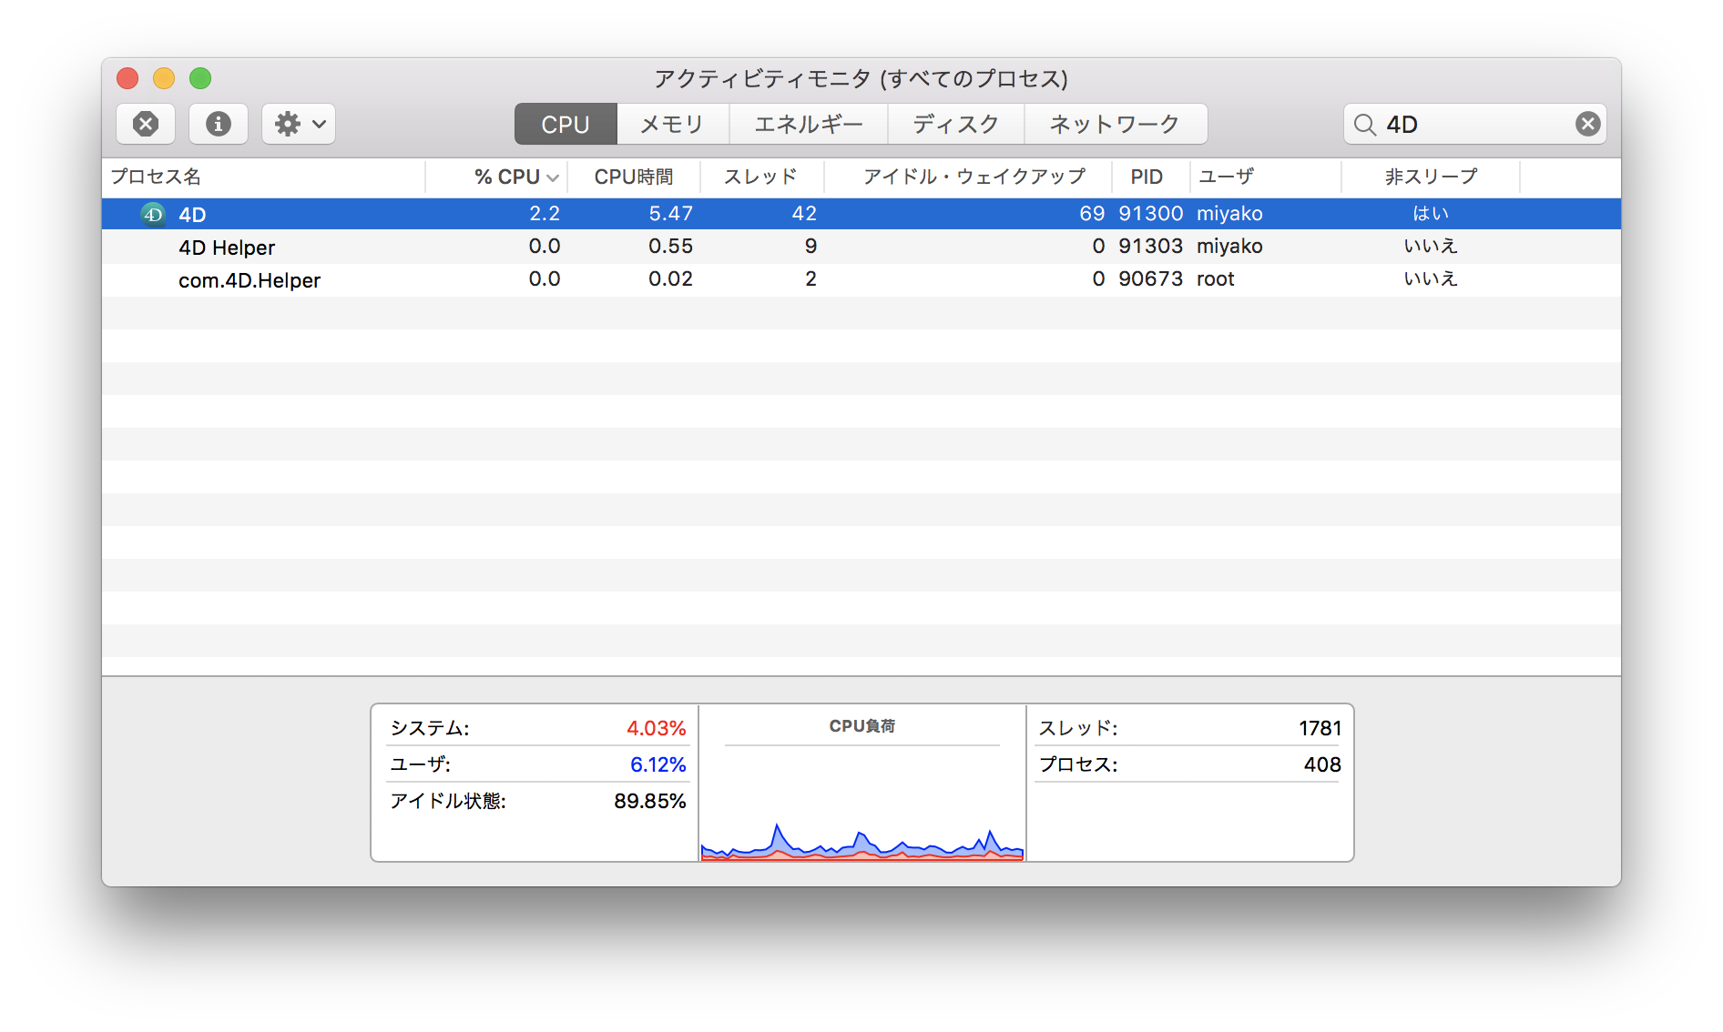Select the com.4D.Helper process row
The image size is (1723, 1032).
pyautogui.click(x=861, y=279)
